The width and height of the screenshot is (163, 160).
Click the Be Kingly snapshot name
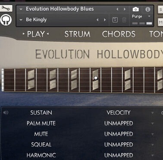(36, 20)
